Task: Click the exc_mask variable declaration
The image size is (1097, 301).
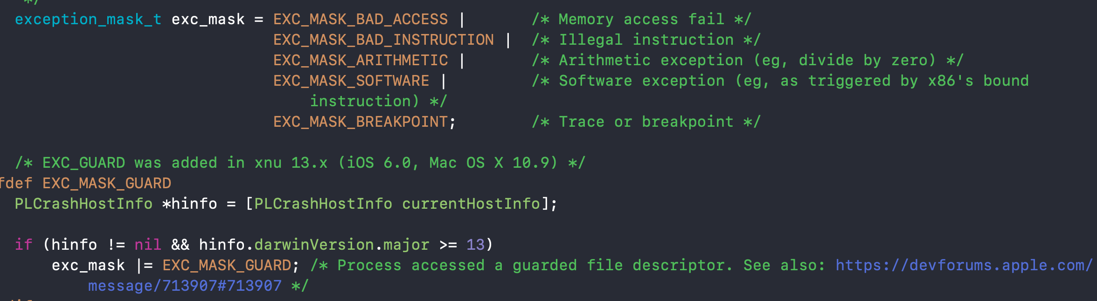Action: [208, 20]
